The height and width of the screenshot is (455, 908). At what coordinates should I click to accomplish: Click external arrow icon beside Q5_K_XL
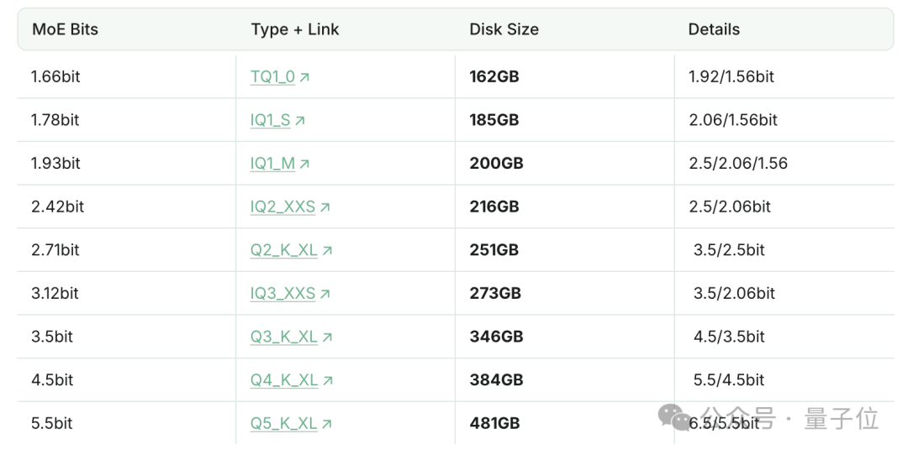327,424
